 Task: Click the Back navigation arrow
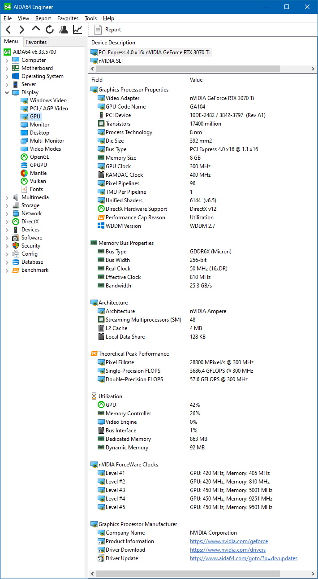9,30
